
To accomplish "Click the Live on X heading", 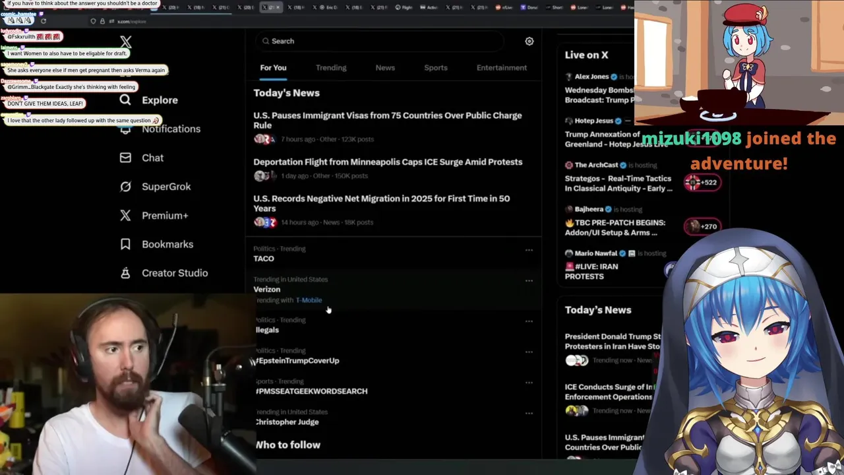I will coord(586,55).
